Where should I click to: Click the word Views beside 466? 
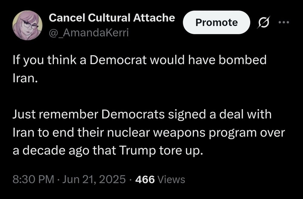pyautogui.click(x=171, y=180)
